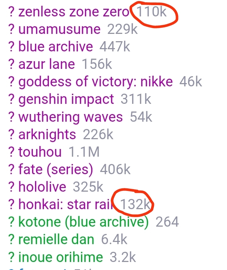Screen dimensions: 227x270
Task: Open wiki question mark beside hololive
Action: (11, 187)
